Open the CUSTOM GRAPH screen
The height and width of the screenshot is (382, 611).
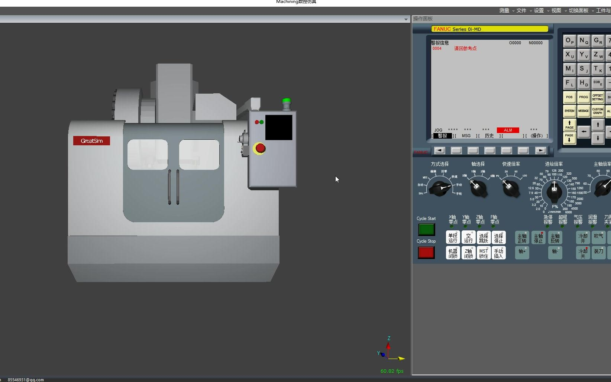pyautogui.click(x=598, y=111)
